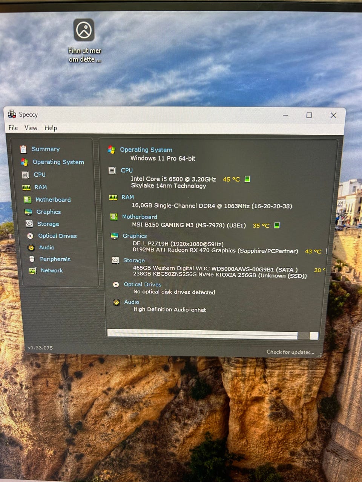Click 'Windows 11 Pro 64-bit' text

(163, 159)
